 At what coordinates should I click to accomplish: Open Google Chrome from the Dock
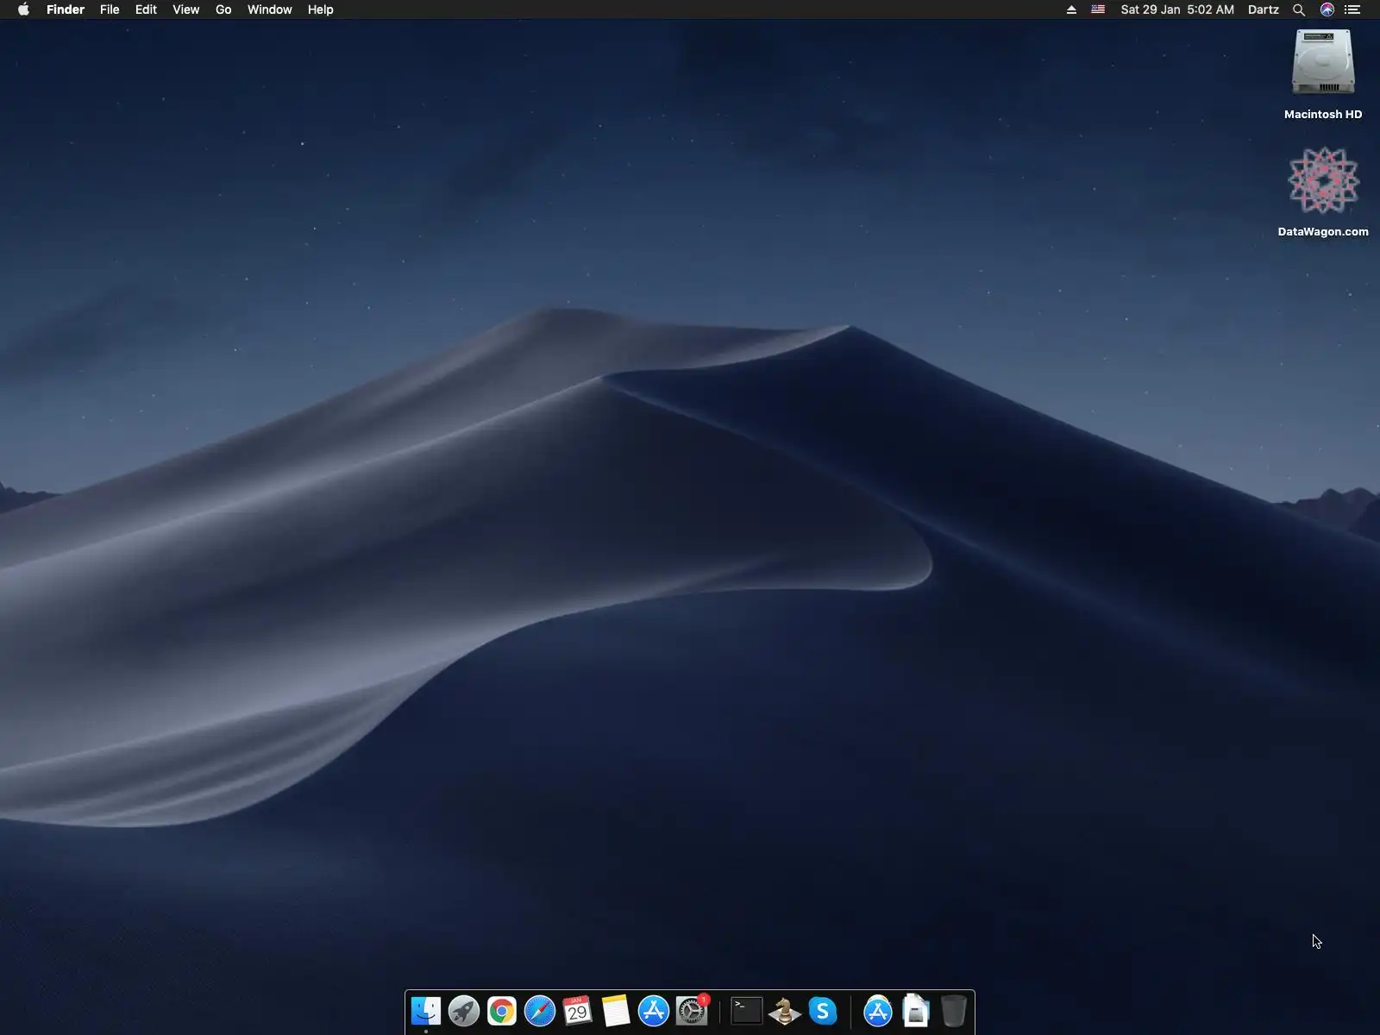pyautogui.click(x=502, y=1011)
